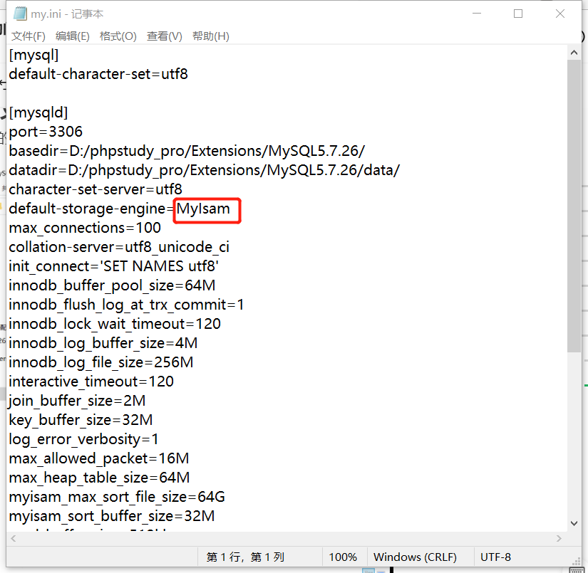Open the 文件(F) menu
588x573 pixels.
click(x=28, y=36)
